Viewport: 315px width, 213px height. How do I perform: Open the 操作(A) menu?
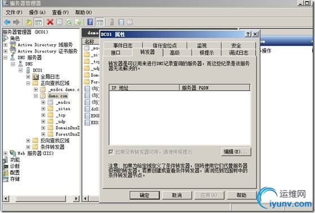[37, 12]
